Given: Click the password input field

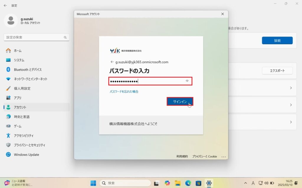Looking at the screenshot, I should (150, 81).
